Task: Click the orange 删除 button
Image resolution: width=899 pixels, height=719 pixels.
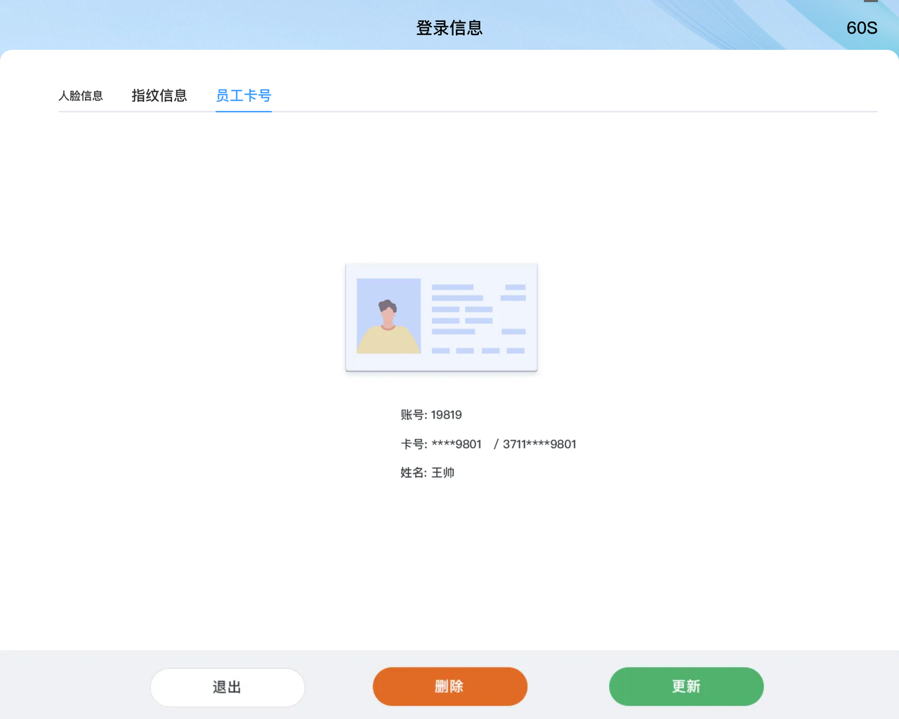Action: coord(449,686)
